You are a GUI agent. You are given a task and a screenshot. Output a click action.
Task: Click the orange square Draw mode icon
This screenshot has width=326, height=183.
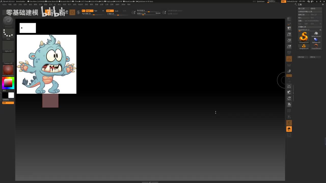click(72, 12)
